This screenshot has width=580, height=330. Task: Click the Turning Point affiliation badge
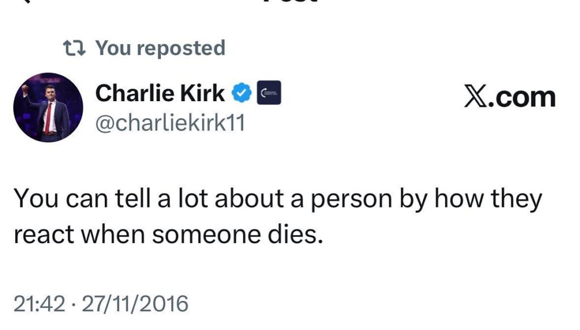tap(270, 93)
